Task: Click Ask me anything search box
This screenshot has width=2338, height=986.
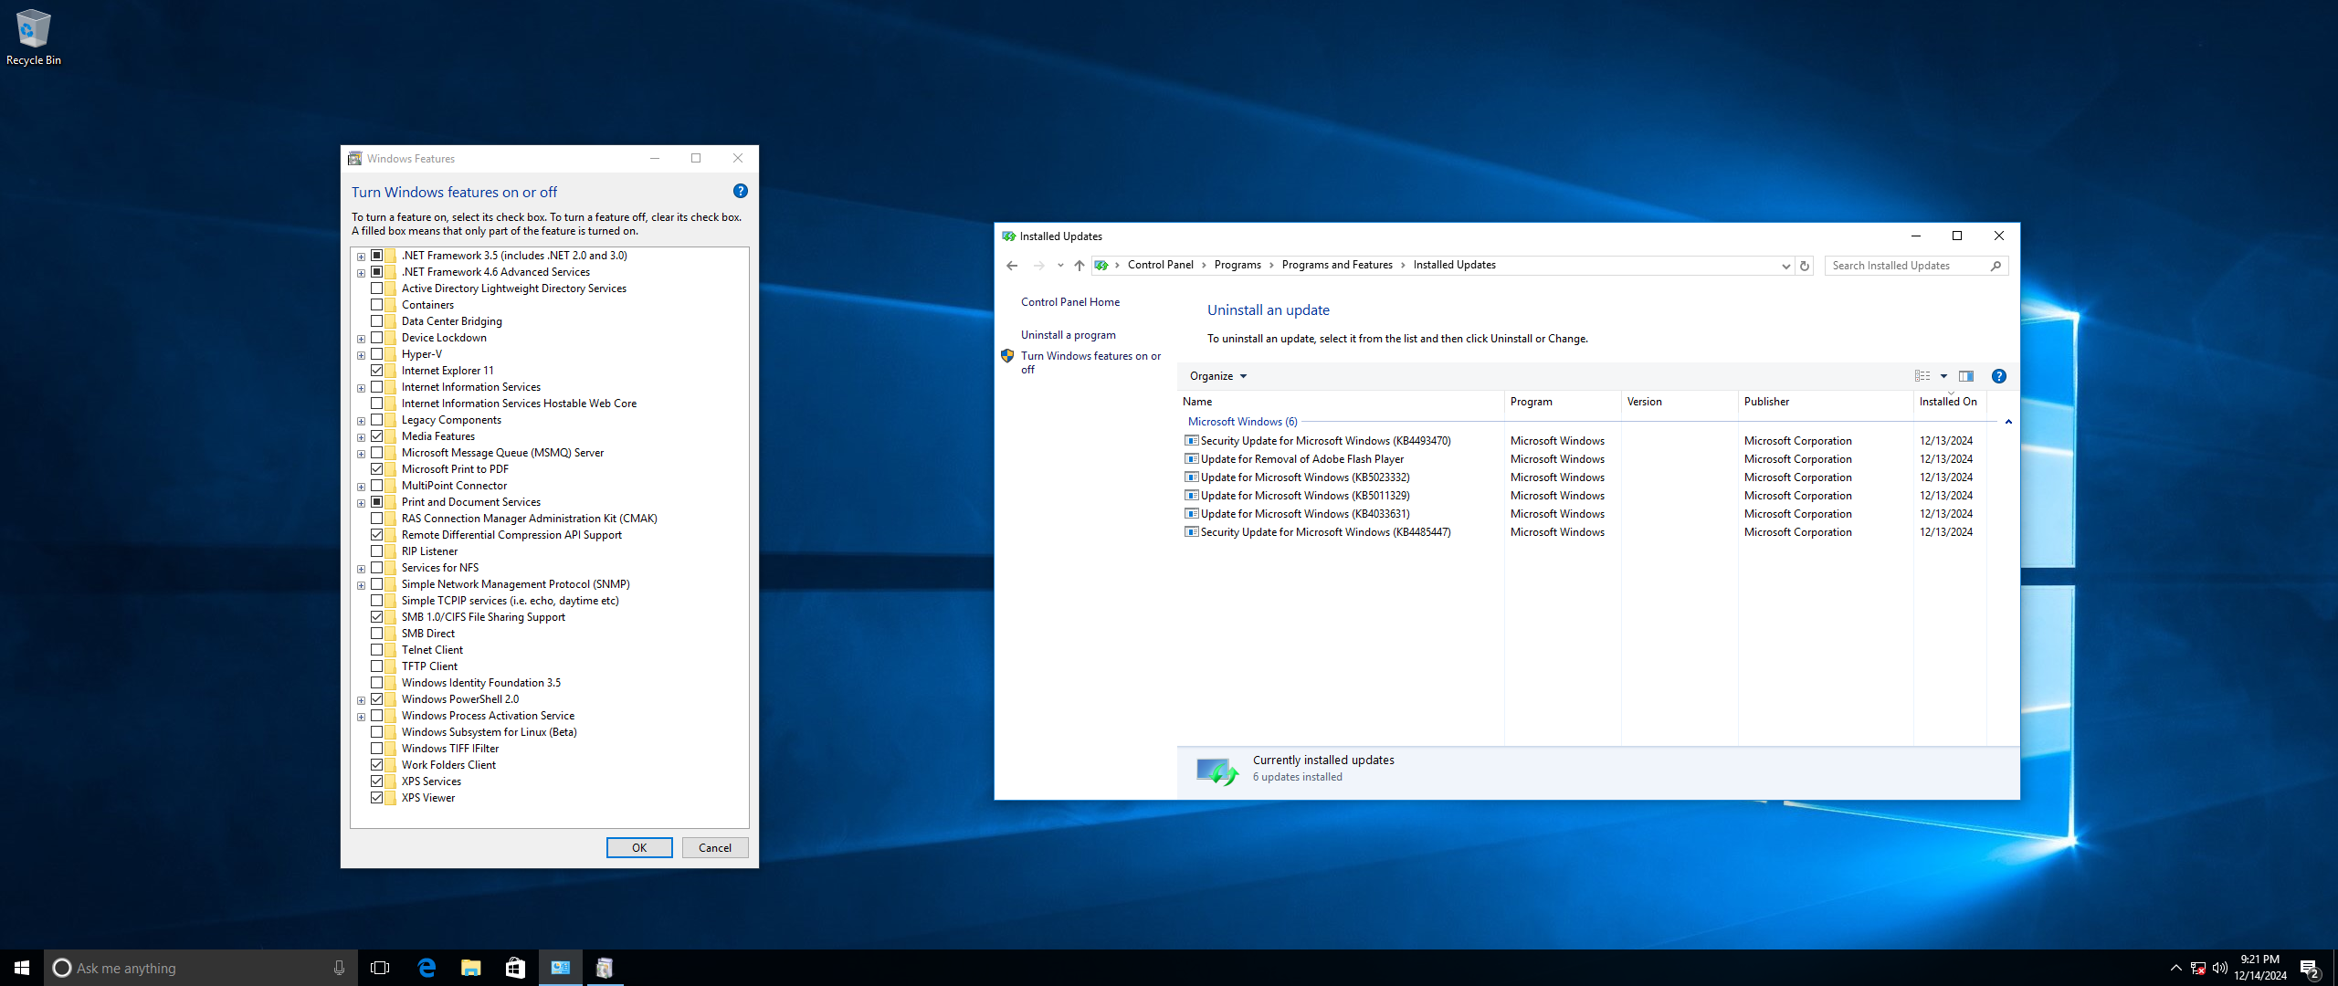Action: (x=201, y=968)
